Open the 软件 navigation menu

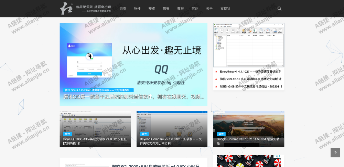(137, 9)
